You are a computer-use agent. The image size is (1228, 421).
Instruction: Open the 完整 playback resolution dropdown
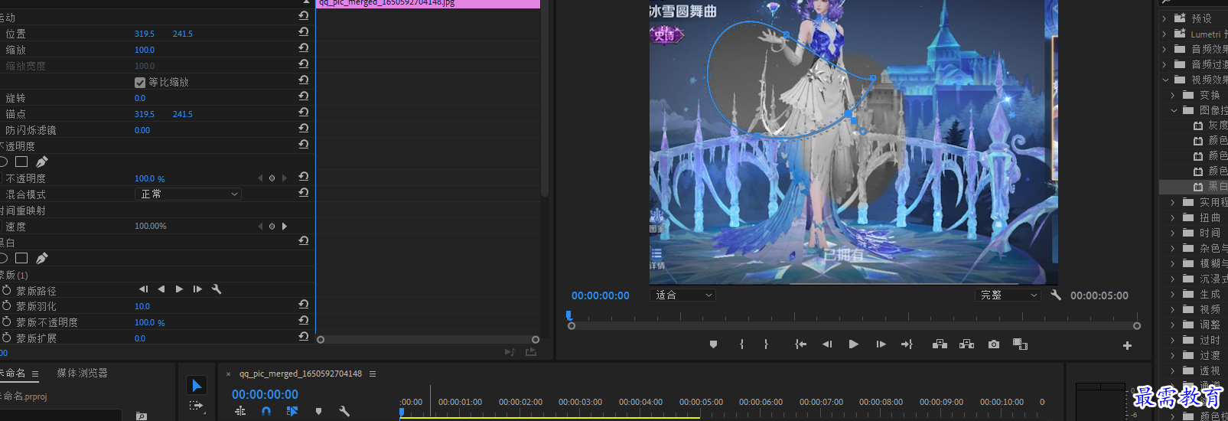click(x=1008, y=295)
